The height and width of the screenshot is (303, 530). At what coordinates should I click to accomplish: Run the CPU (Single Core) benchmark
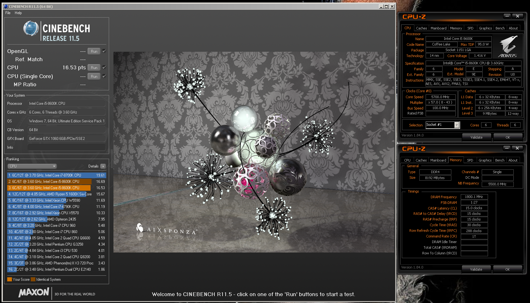[x=94, y=76]
